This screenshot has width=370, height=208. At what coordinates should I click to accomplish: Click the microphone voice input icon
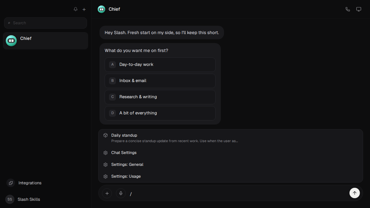coord(121,193)
